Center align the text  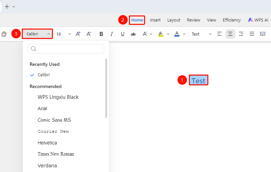coord(230,34)
